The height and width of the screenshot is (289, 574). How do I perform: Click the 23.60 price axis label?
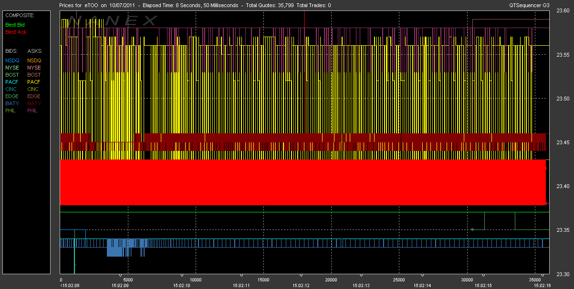(563, 11)
